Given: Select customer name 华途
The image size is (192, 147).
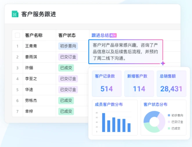Looking at the screenshot, I should click(x=29, y=90).
